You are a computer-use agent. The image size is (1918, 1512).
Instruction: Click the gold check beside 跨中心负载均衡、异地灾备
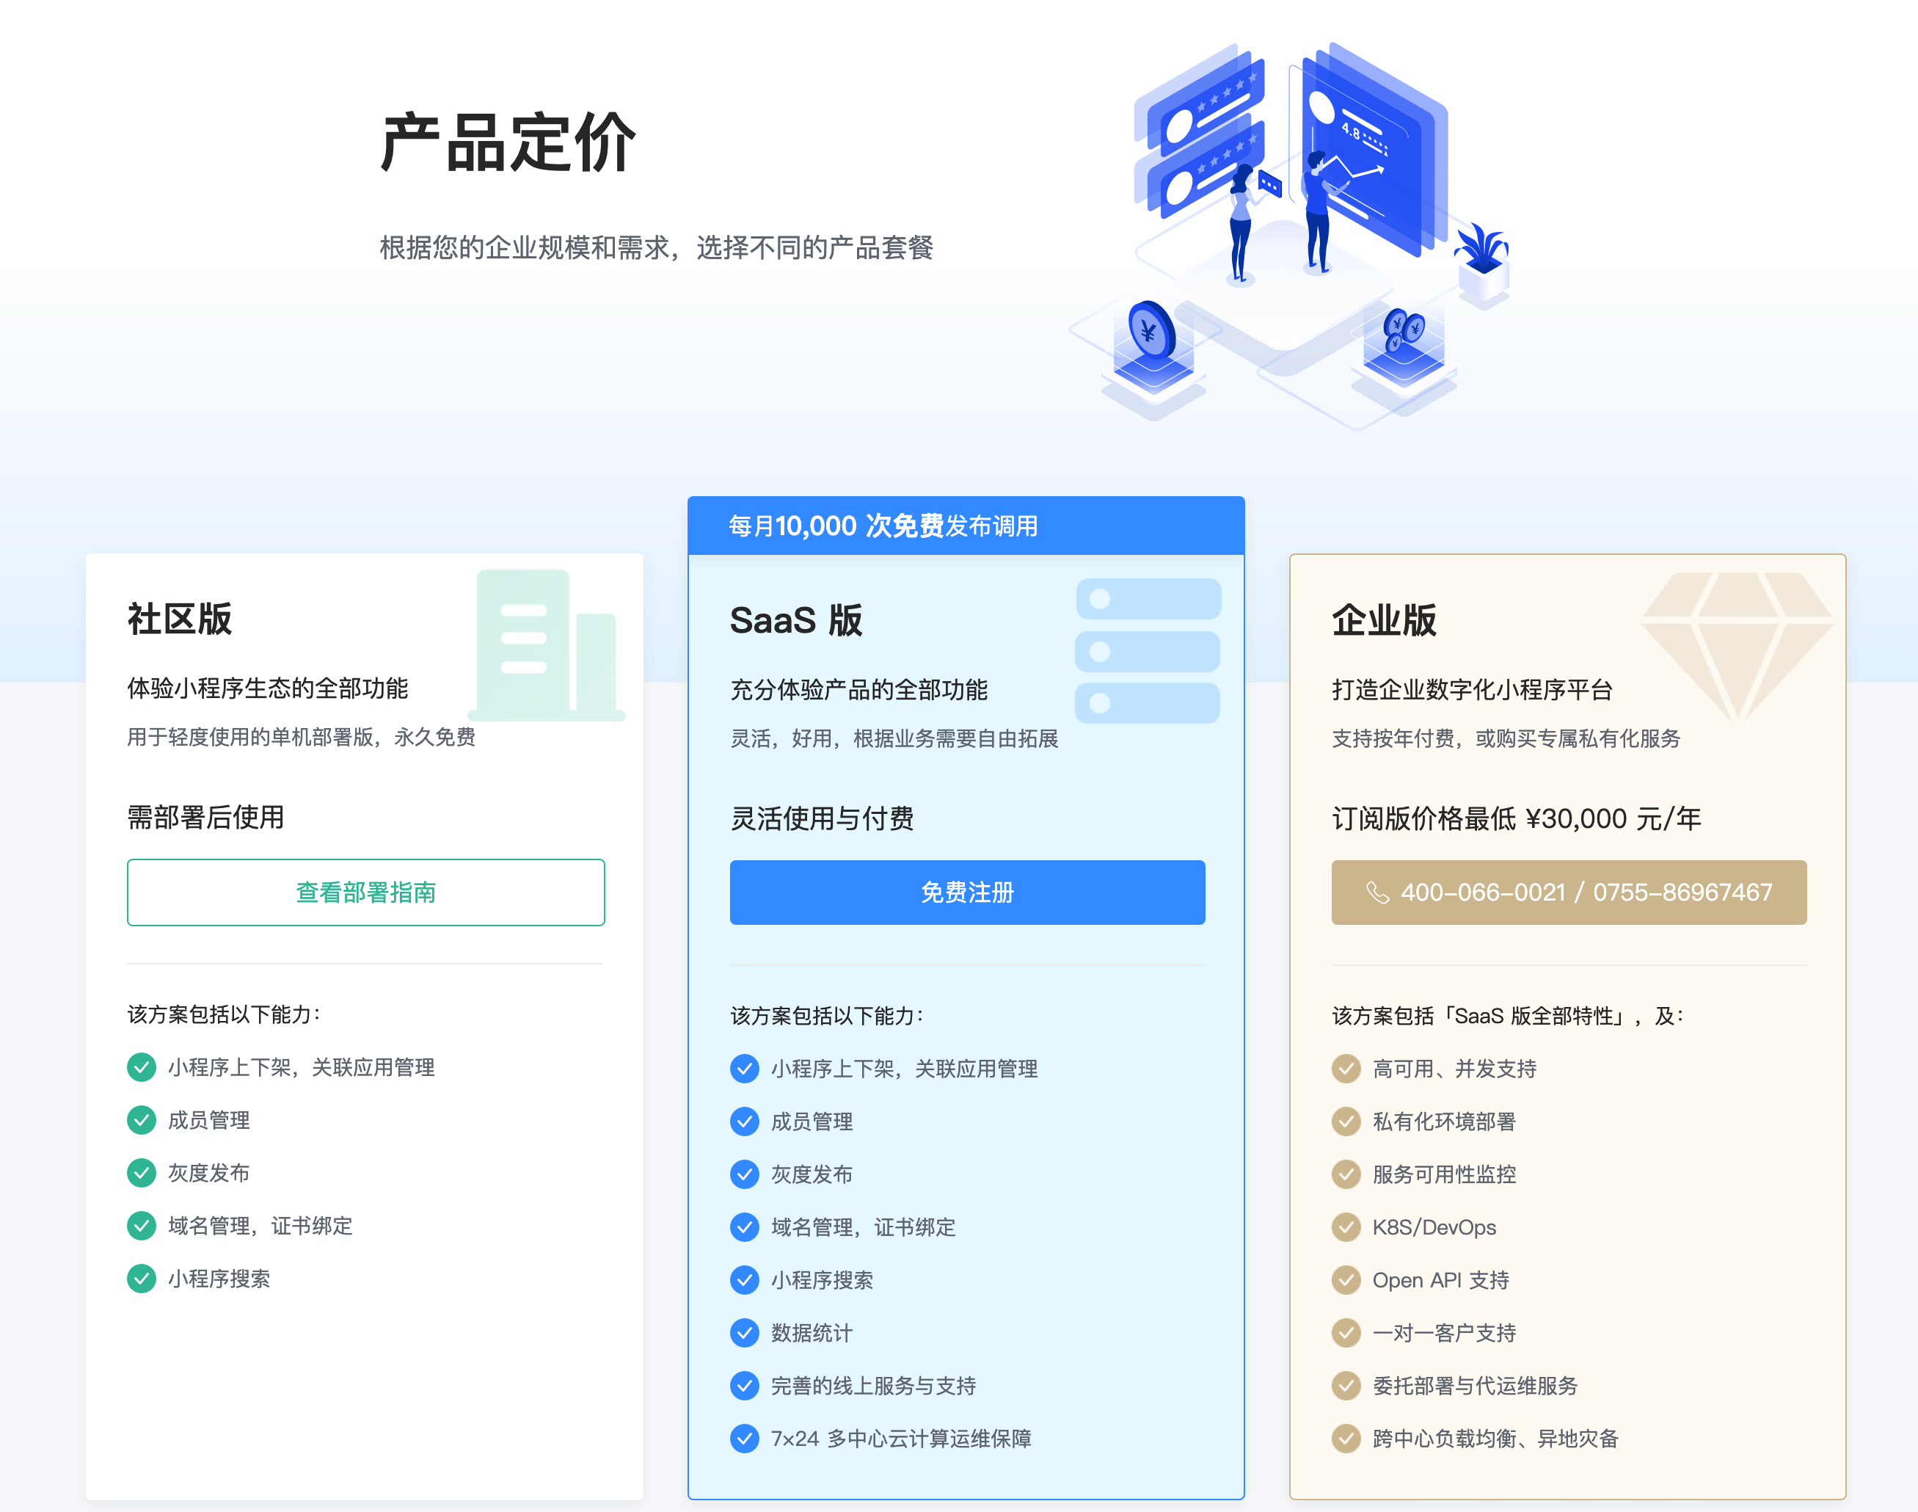pyautogui.click(x=1346, y=1439)
